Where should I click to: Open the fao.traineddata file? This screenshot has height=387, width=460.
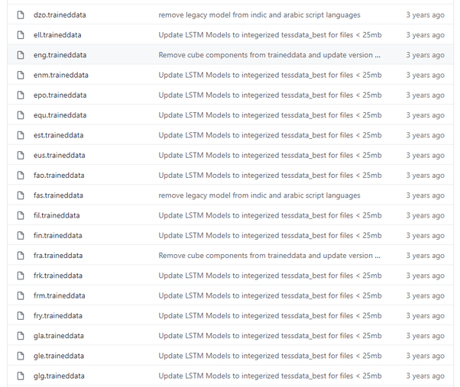point(59,176)
